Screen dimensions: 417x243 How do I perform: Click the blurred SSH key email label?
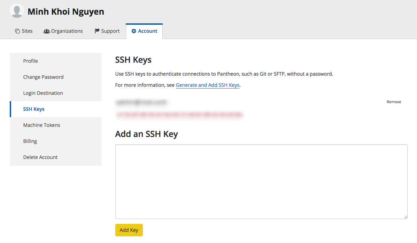click(141, 102)
